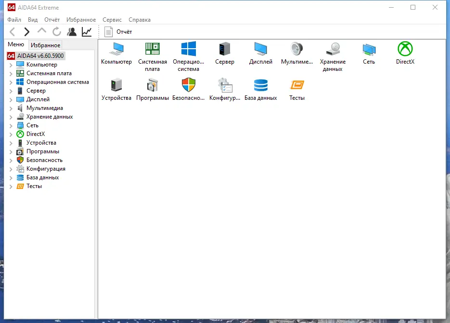This screenshot has height=323, width=450.
Task: Expand the Тесты tree node
Action: 11,187
